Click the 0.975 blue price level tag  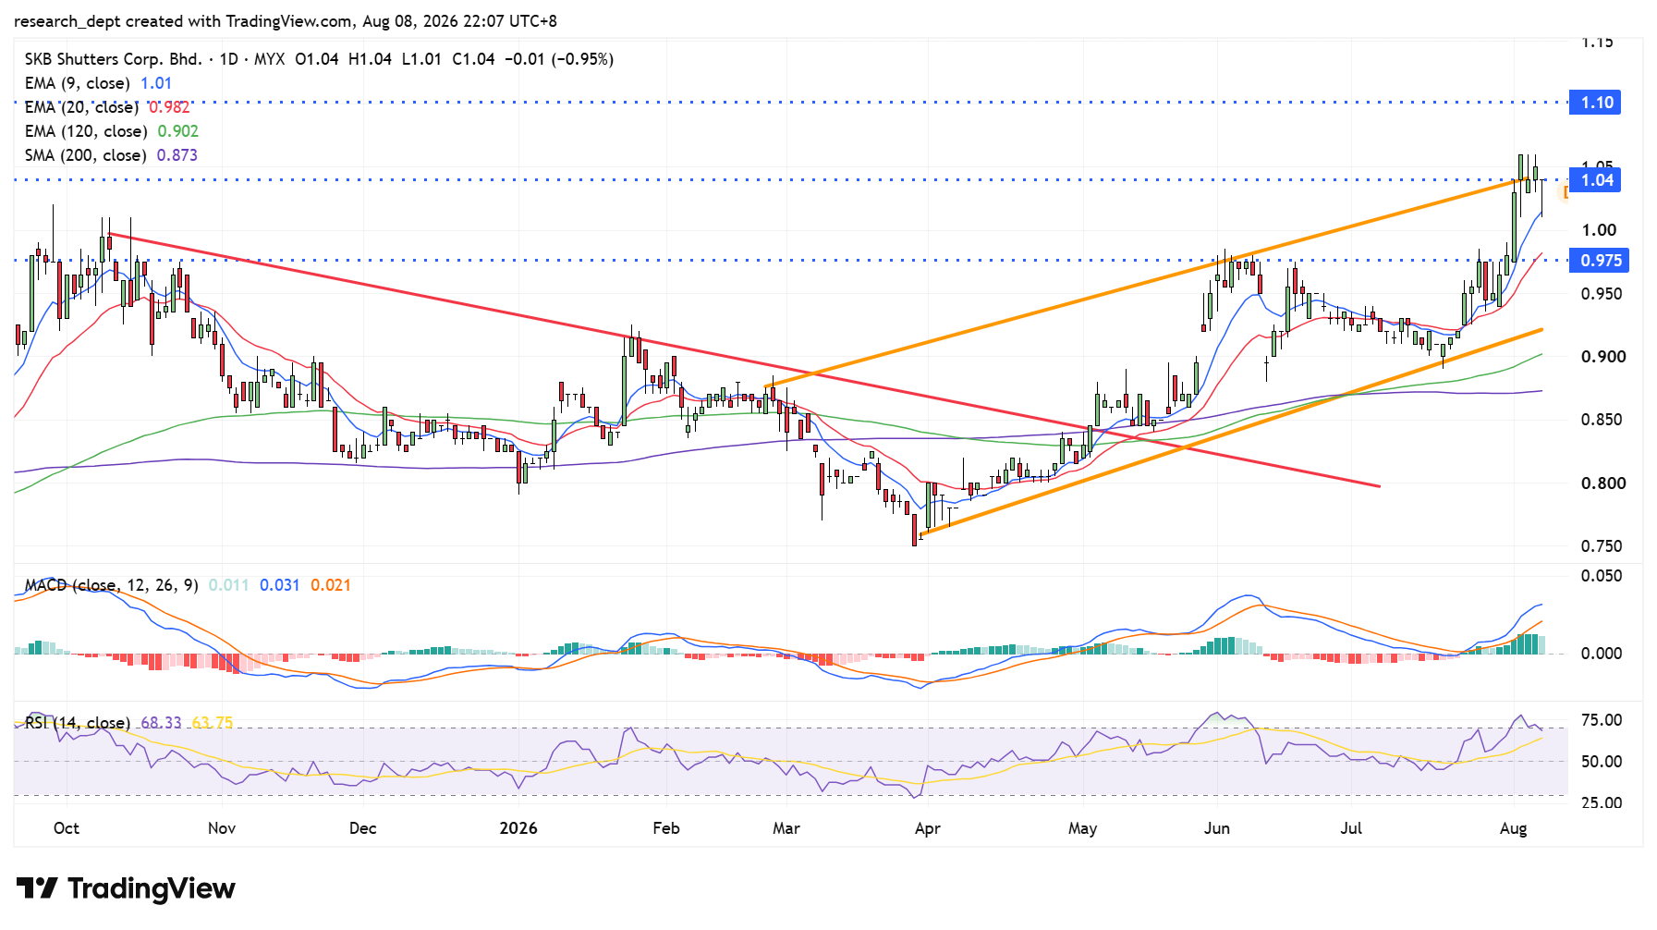click(x=1599, y=261)
